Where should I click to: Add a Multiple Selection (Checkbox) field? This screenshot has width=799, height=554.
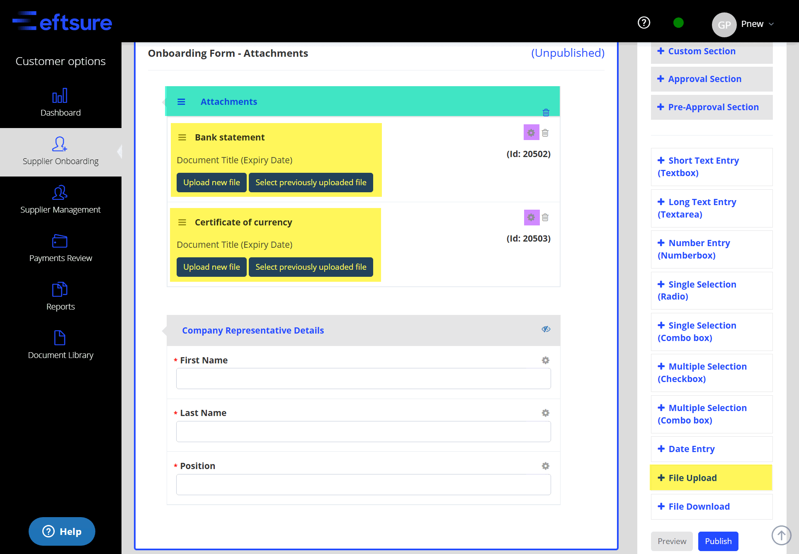pos(712,373)
